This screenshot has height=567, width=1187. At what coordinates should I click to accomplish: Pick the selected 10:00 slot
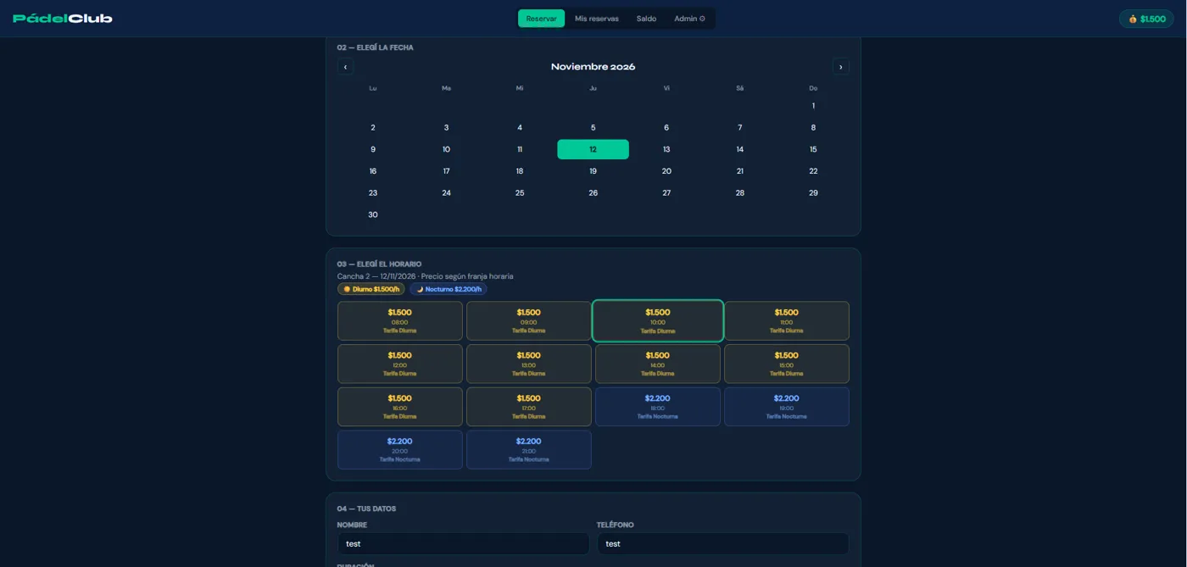point(658,321)
